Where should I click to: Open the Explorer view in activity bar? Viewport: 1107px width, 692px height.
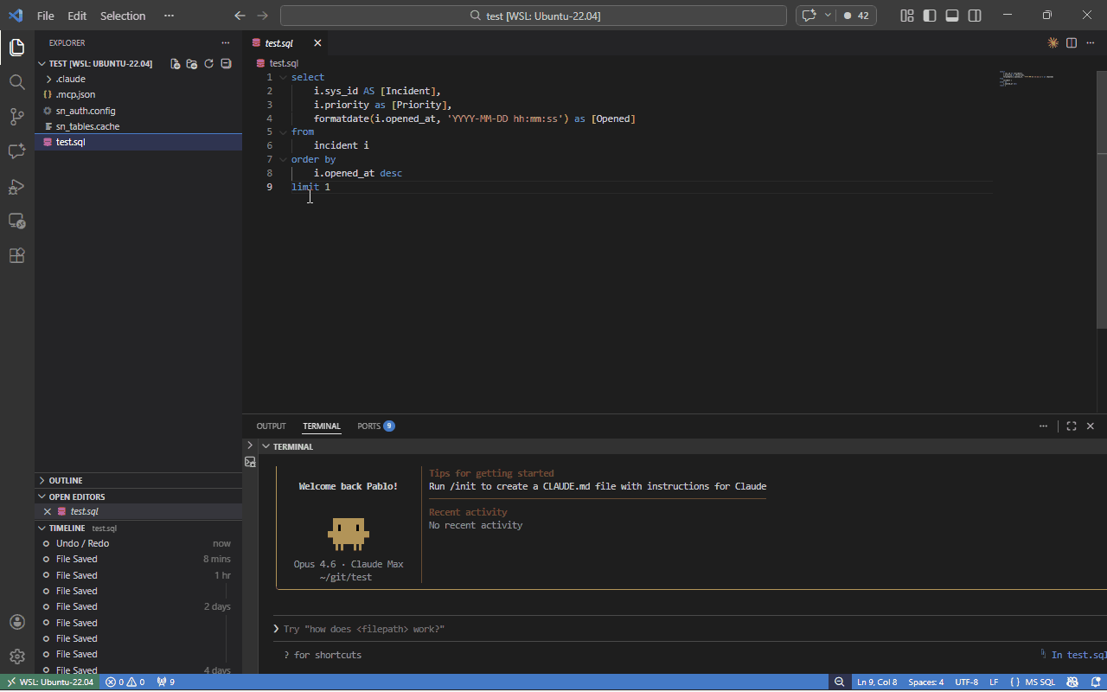[16, 47]
